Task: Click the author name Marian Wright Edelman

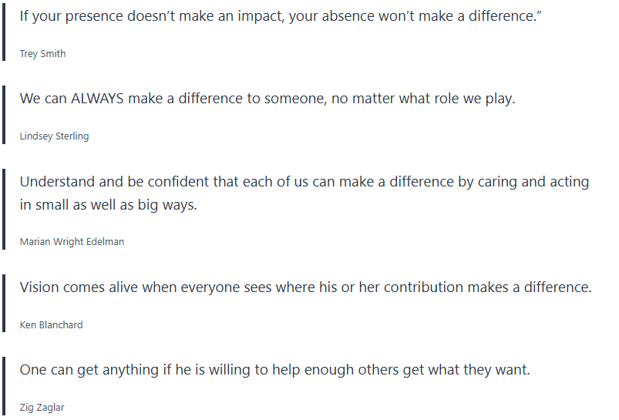Action: click(x=72, y=241)
